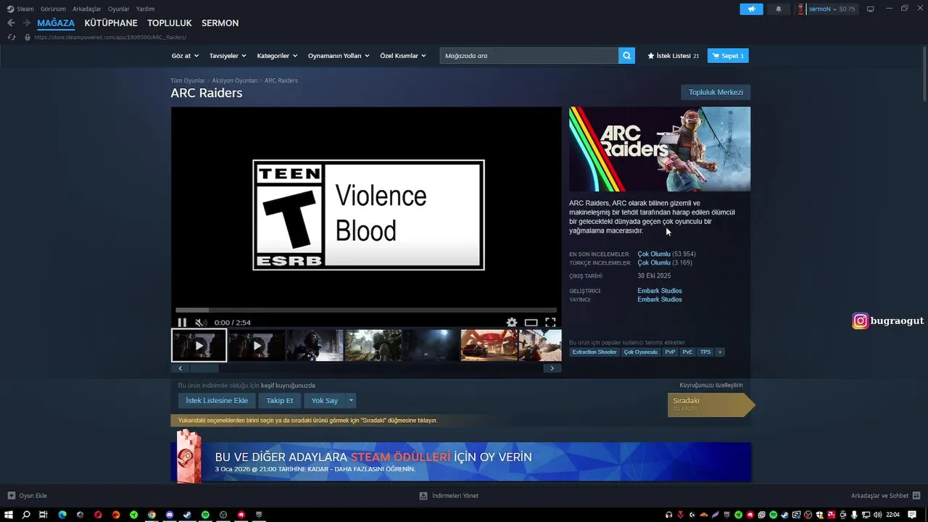Viewport: 928px width, 522px height.
Task: Open Windows taskbar search
Action: point(26,515)
